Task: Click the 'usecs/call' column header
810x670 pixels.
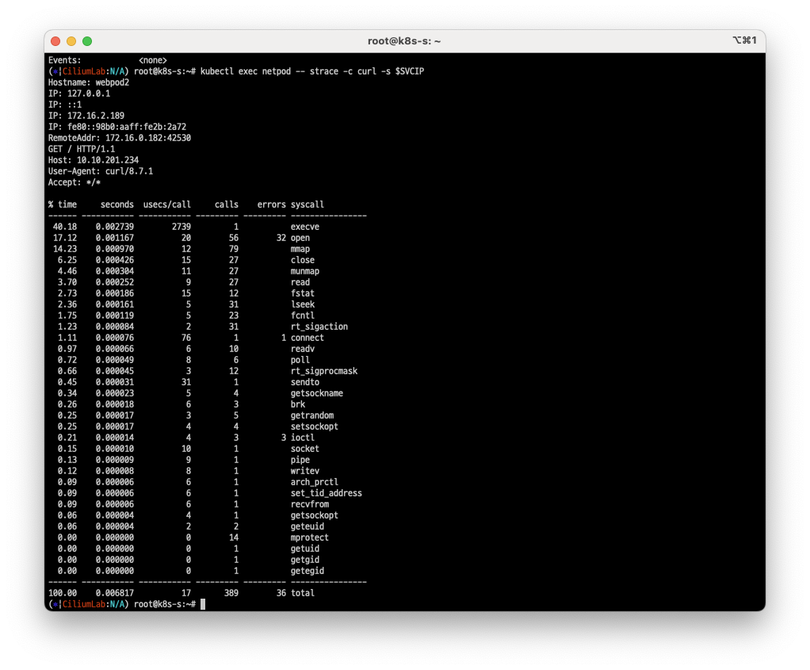Action: point(167,205)
